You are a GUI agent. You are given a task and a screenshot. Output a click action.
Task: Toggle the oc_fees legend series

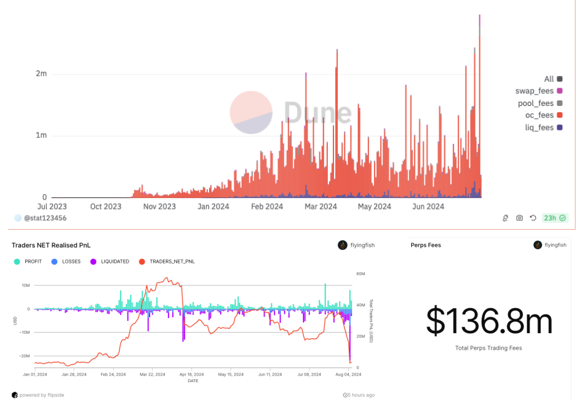[x=544, y=115]
